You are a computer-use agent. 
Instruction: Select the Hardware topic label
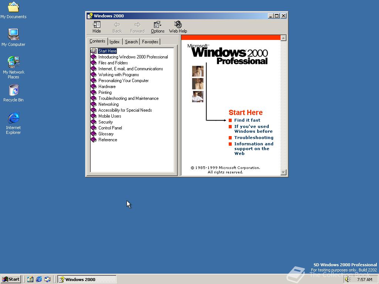107,87
